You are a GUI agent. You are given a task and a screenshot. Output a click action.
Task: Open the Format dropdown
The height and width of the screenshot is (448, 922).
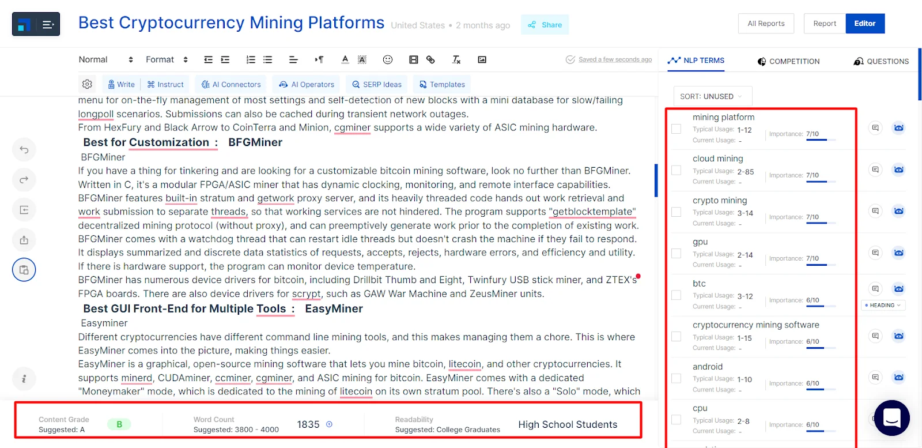click(167, 59)
